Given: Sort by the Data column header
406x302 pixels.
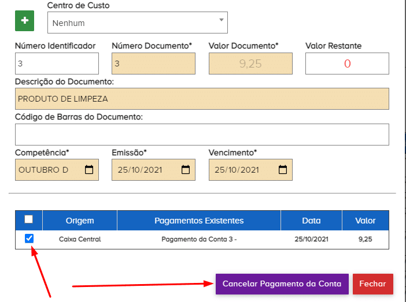Looking at the screenshot, I should pos(311,221).
